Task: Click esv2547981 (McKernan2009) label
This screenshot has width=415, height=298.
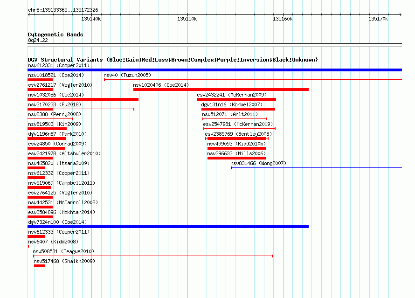Action: pyautogui.click(x=238, y=124)
